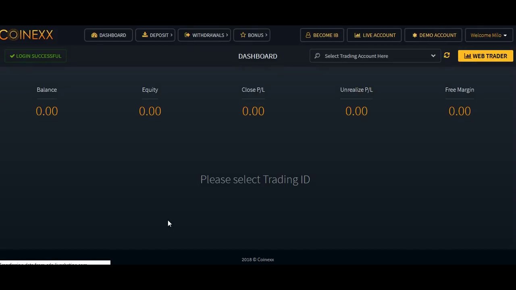Open the Demo Account page
Screen dimensions: 516x290
[433, 35]
